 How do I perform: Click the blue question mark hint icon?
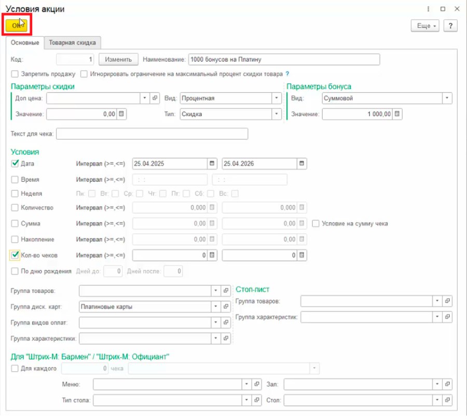pos(287,74)
